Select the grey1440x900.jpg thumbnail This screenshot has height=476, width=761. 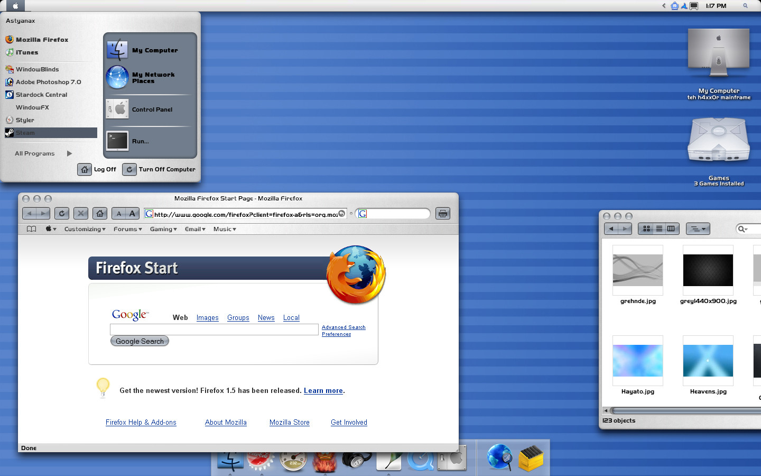(708, 270)
